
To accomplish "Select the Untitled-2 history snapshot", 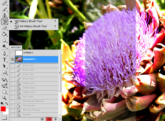I will pos(34,52).
